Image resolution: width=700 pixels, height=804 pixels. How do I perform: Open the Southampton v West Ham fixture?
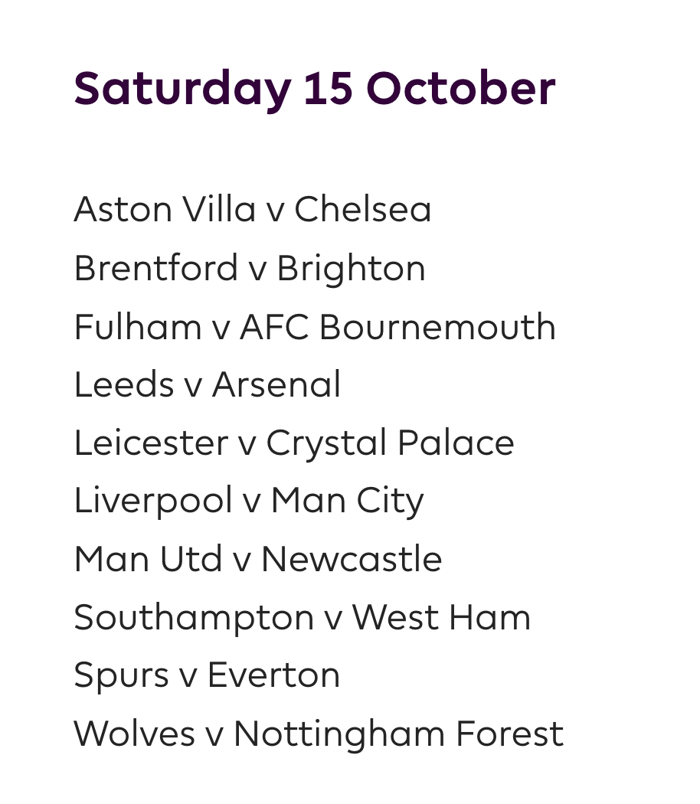pyautogui.click(x=302, y=617)
